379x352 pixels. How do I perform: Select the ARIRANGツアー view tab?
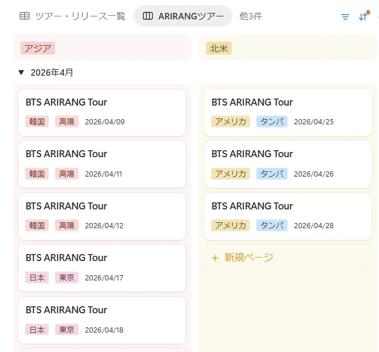(183, 16)
